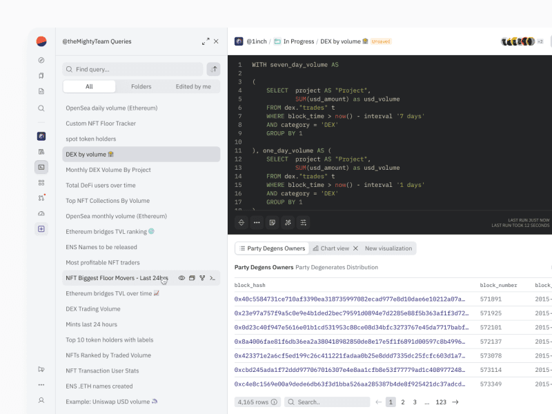Click the New visualization button

pos(388,248)
